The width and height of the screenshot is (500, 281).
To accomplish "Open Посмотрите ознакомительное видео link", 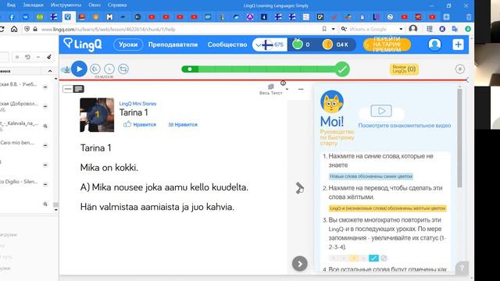I will (405, 126).
